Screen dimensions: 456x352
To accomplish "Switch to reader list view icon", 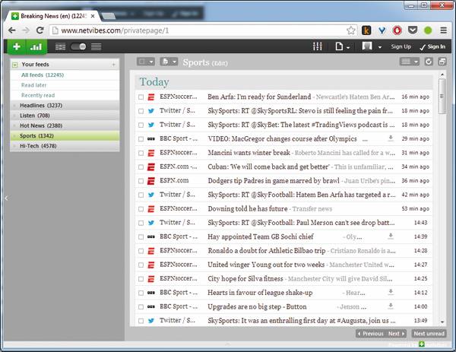I will point(97,46).
